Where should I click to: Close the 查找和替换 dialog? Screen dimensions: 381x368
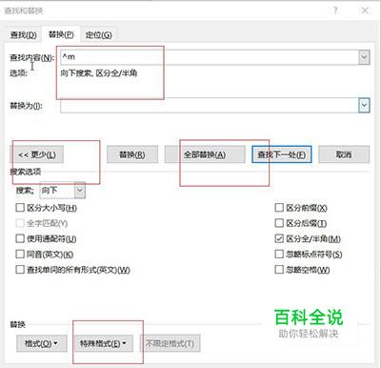(365, 10)
